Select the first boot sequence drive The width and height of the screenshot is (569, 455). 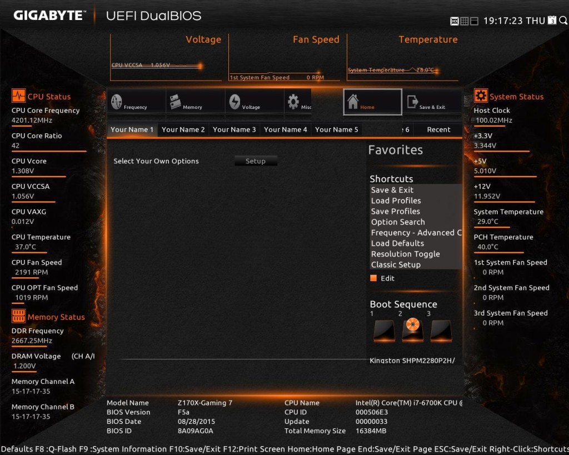coord(383,330)
